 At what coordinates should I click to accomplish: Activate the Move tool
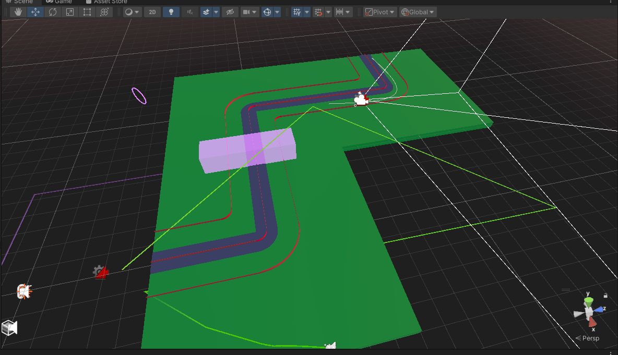coord(35,11)
